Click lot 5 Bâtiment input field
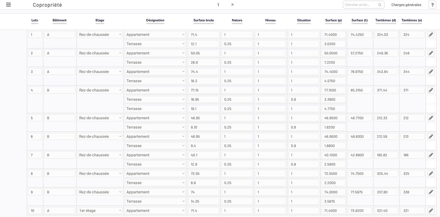 60,118
